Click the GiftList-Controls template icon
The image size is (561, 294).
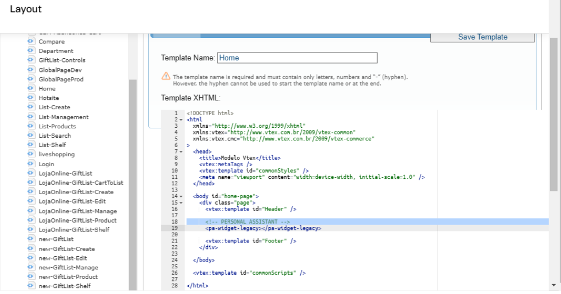pyautogui.click(x=31, y=60)
